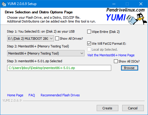Open the Home Page link
Image resolution: width=148 pixels, height=115 pixels.
[15, 95]
